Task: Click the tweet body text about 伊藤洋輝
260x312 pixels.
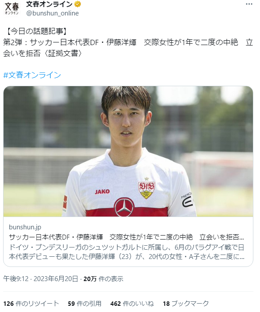Action: coord(128,48)
